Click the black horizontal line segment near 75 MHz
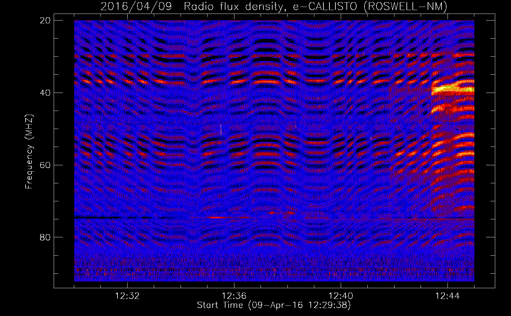 coord(98,217)
